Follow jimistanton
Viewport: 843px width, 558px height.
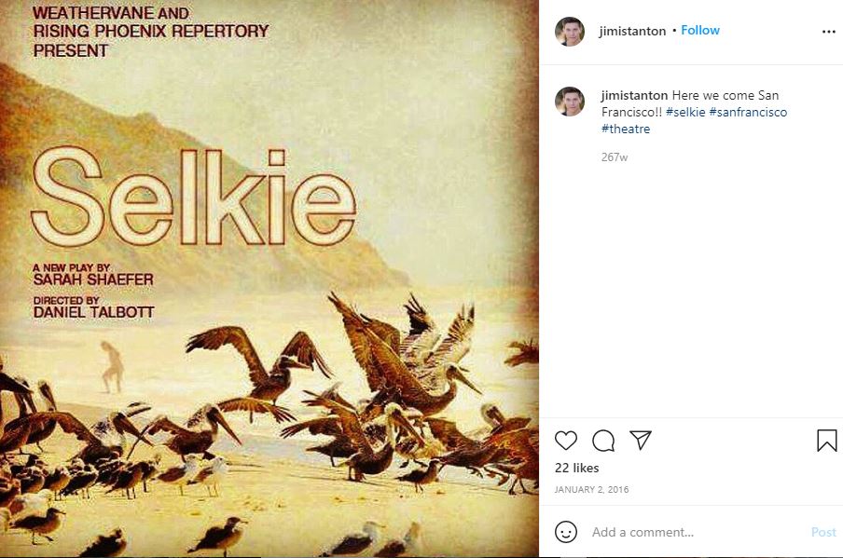(x=700, y=31)
